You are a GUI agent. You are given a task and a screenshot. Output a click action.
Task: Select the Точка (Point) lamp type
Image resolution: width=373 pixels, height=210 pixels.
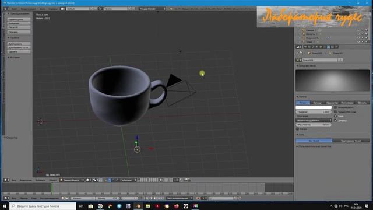tap(303, 103)
